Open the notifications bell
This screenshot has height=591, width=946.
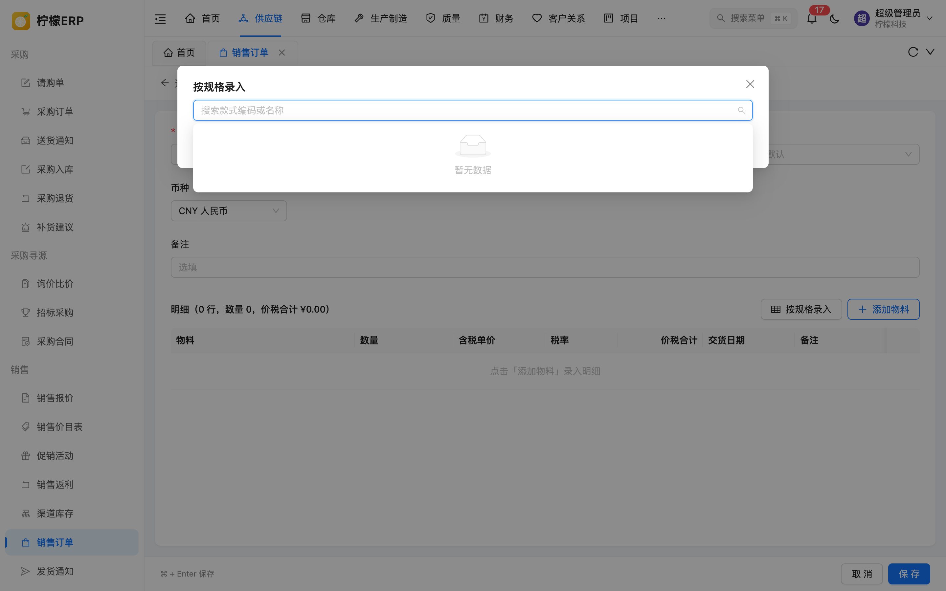pos(812,18)
